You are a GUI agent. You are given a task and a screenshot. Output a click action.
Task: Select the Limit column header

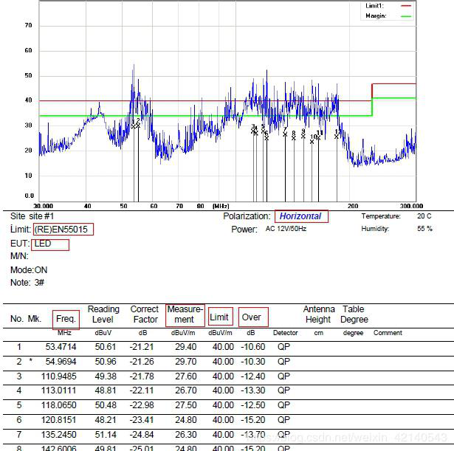(x=220, y=317)
